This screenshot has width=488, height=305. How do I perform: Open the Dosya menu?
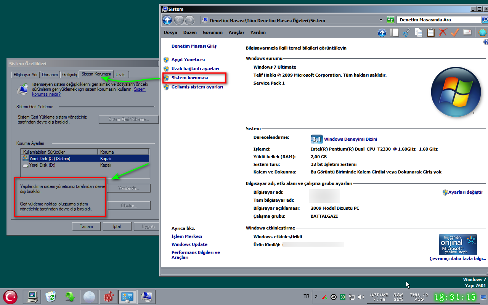pos(170,32)
